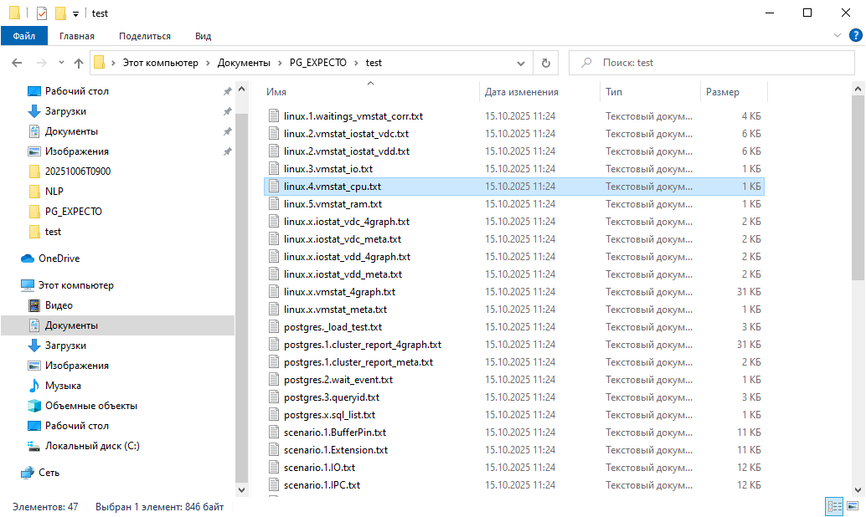The width and height of the screenshot is (866, 517).
Task: Open the Help question mark icon
Action: tap(855, 35)
